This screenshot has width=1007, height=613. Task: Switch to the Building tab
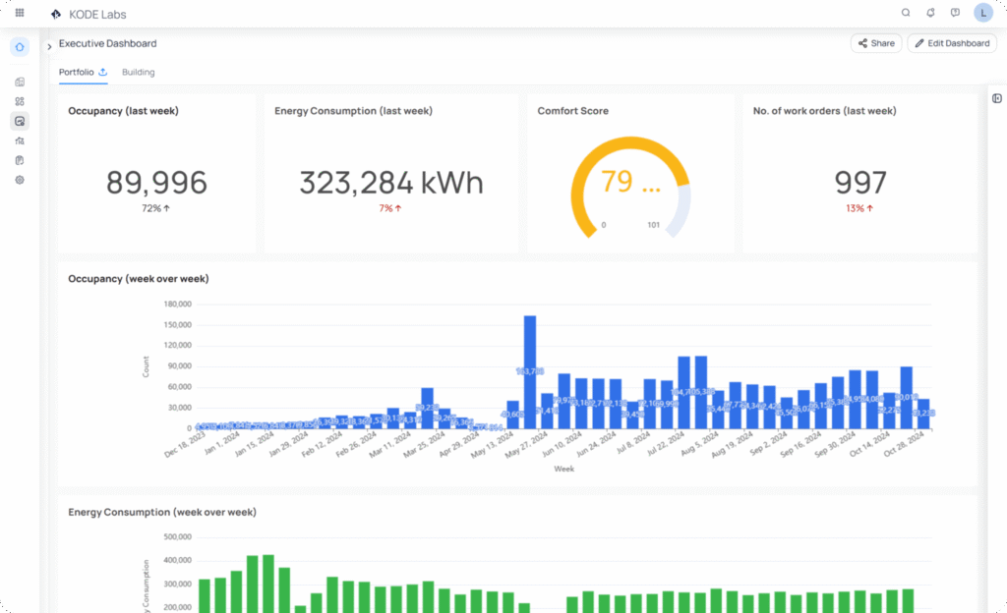click(x=138, y=72)
